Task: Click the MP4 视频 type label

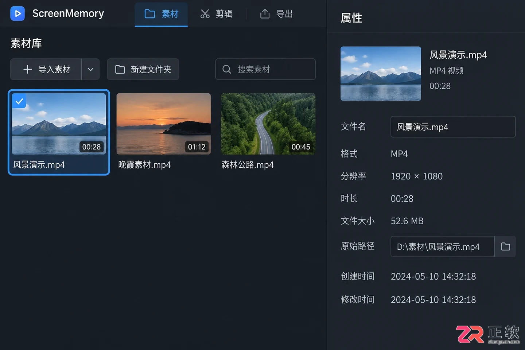Action: pyautogui.click(x=447, y=71)
